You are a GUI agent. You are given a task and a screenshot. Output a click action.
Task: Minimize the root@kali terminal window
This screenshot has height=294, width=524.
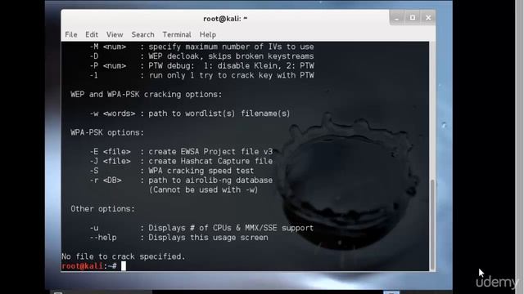point(396,18)
